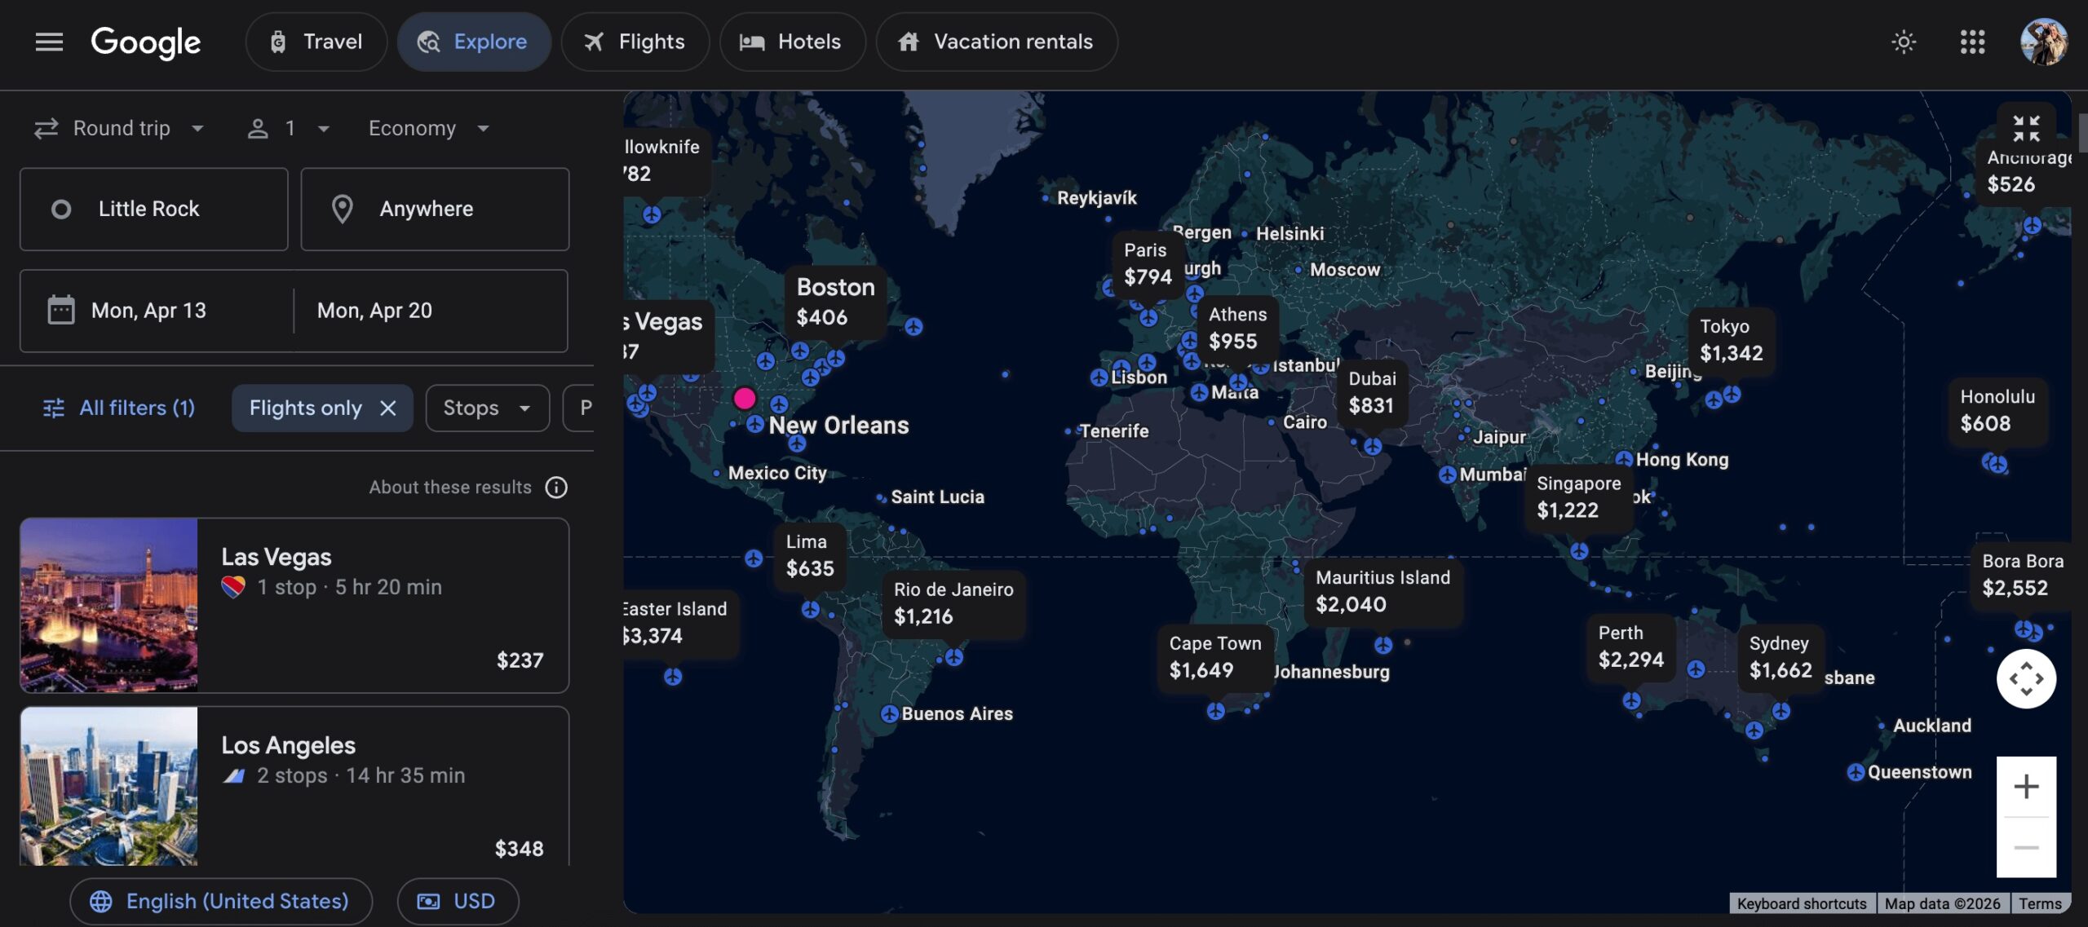Open the Hotels tab
This screenshot has height=927, width=2088.
click(792, 42)
